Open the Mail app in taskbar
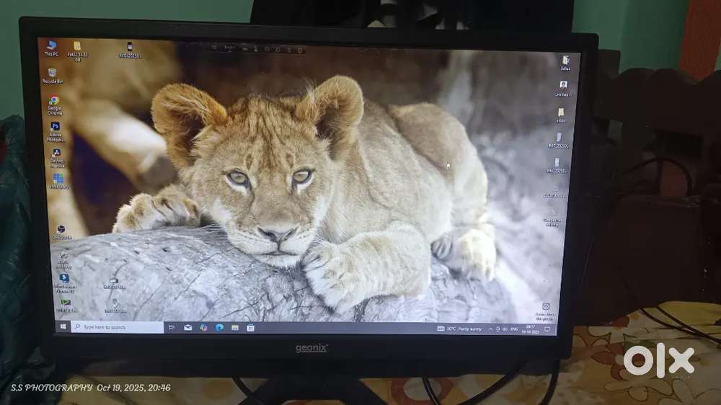The height and width of the screenshot is (405, 721). tap(188, 327)
